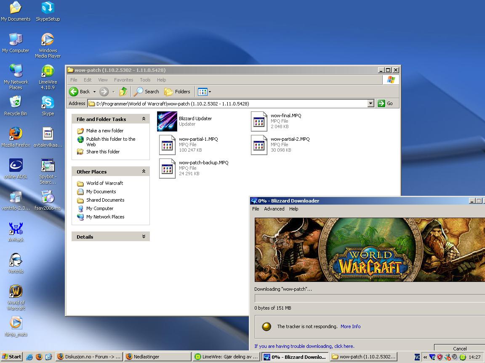Select Spybot Search desktop icon

[x=48, y=171]
